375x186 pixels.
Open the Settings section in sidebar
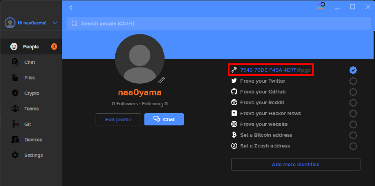click(31, 155)
